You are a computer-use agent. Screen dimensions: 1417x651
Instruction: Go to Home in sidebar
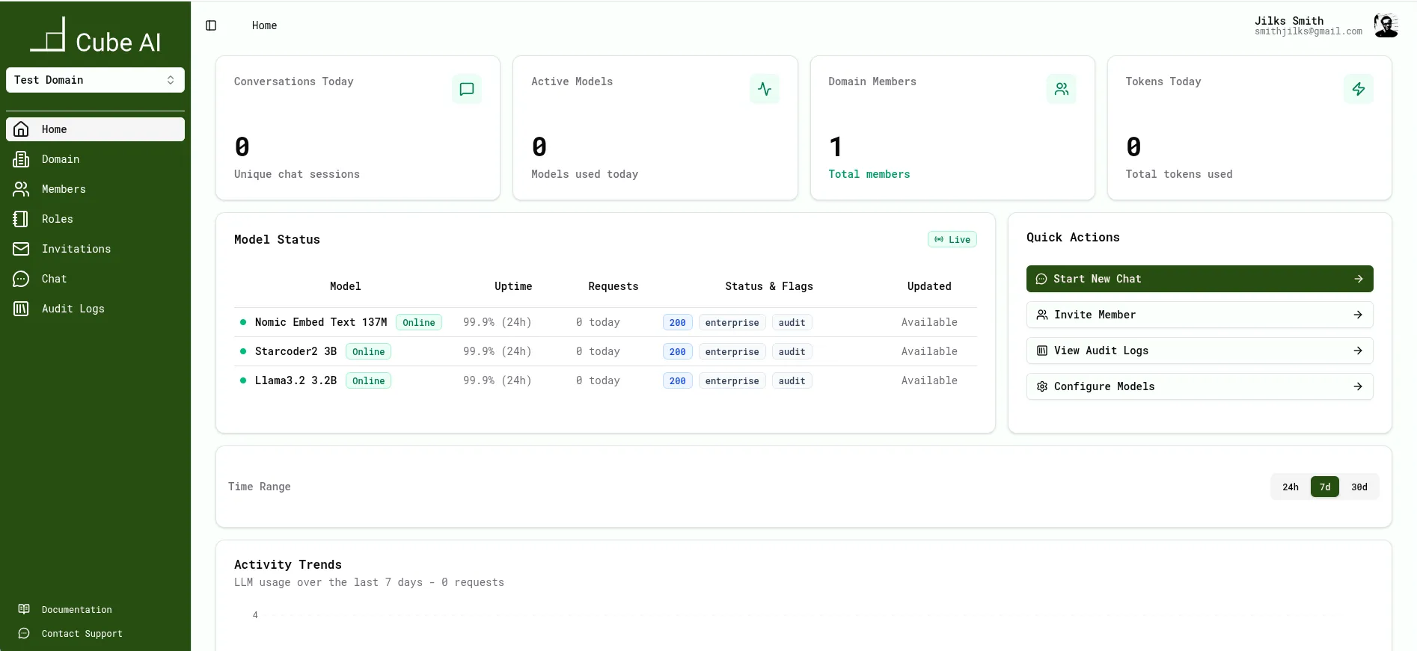95,129
